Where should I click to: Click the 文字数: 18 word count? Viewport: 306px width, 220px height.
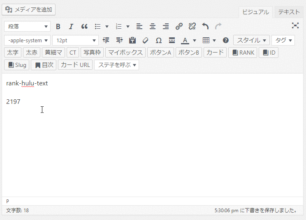pos(18,211)
